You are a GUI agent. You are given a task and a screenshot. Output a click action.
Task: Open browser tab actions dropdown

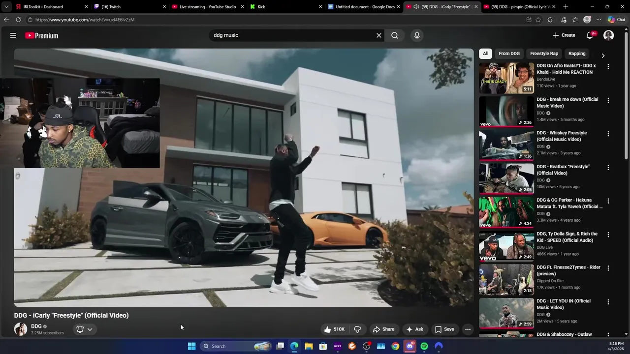(x=6, y=7)
